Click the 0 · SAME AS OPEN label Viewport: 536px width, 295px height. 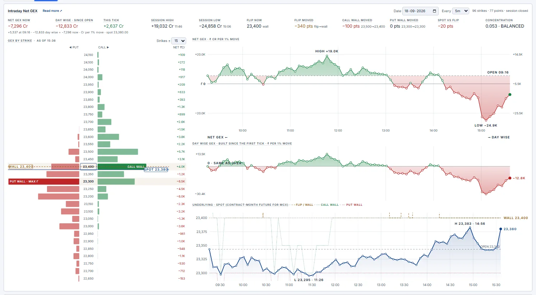225,163
